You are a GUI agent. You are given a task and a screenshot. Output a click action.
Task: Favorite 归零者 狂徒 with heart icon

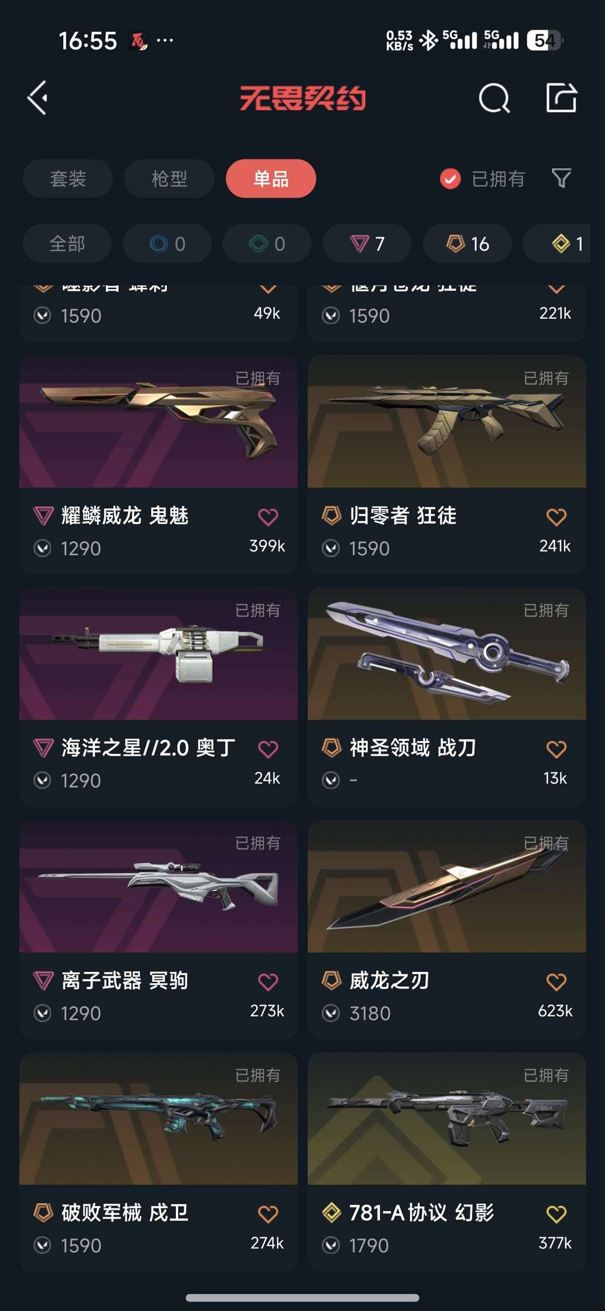pos(556,517)
